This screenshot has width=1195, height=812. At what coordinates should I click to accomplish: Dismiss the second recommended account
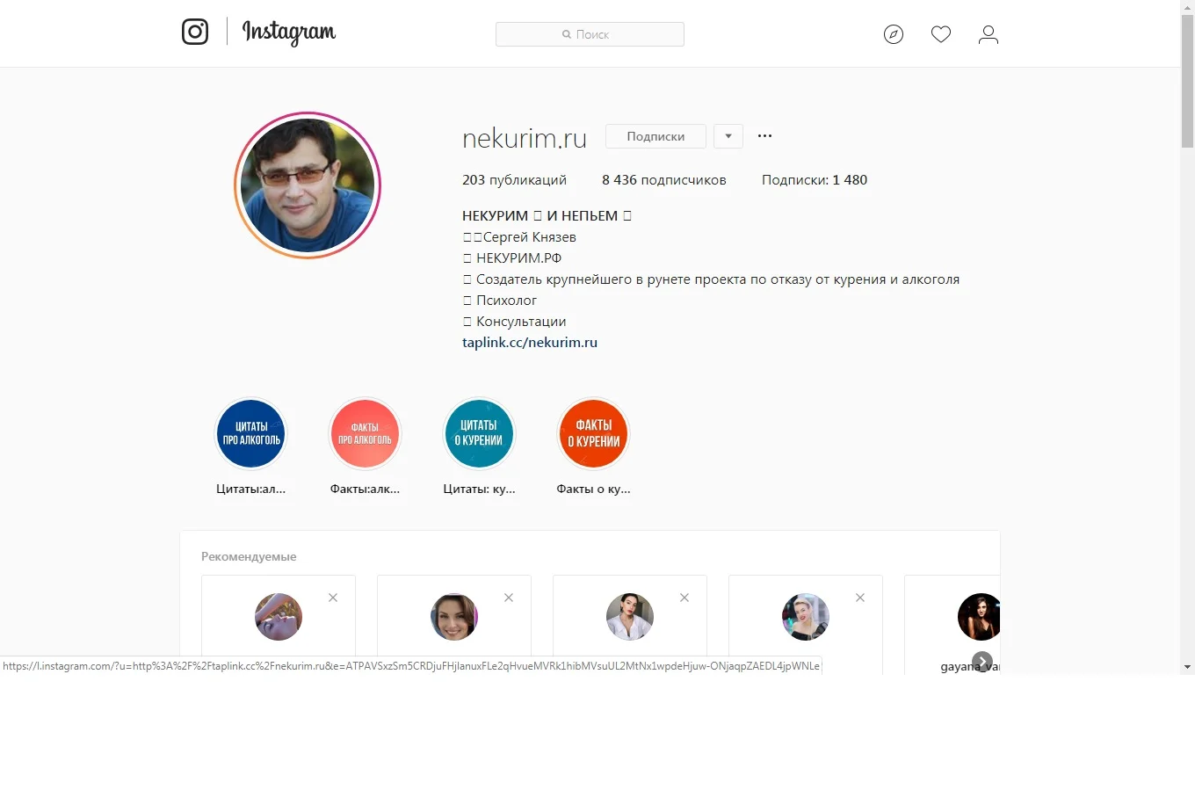pyautogui.click(x=509, y=598)
